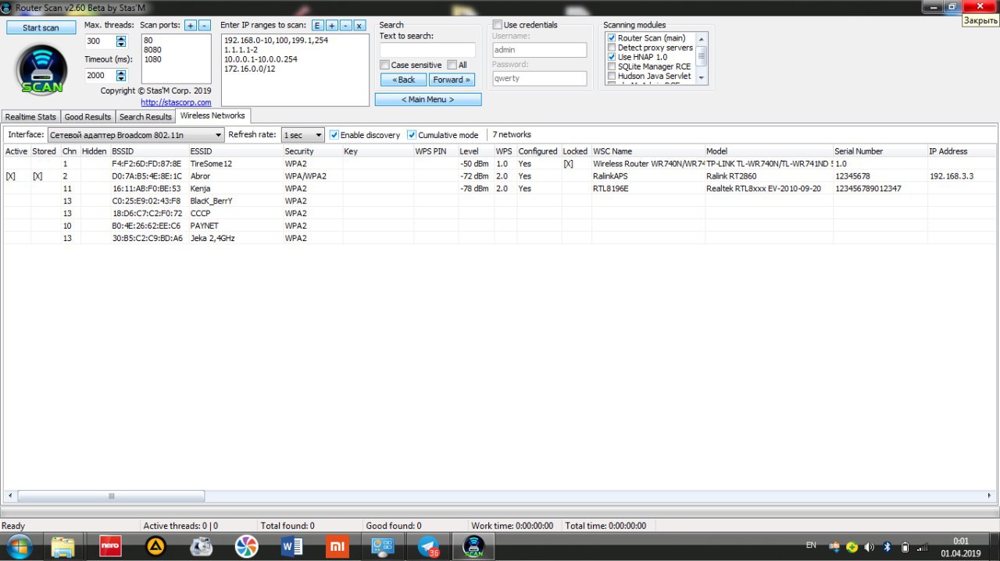This screenshot has width=1000, height=561.
Task: Select Abror network row
Action: tap(500, 176)
